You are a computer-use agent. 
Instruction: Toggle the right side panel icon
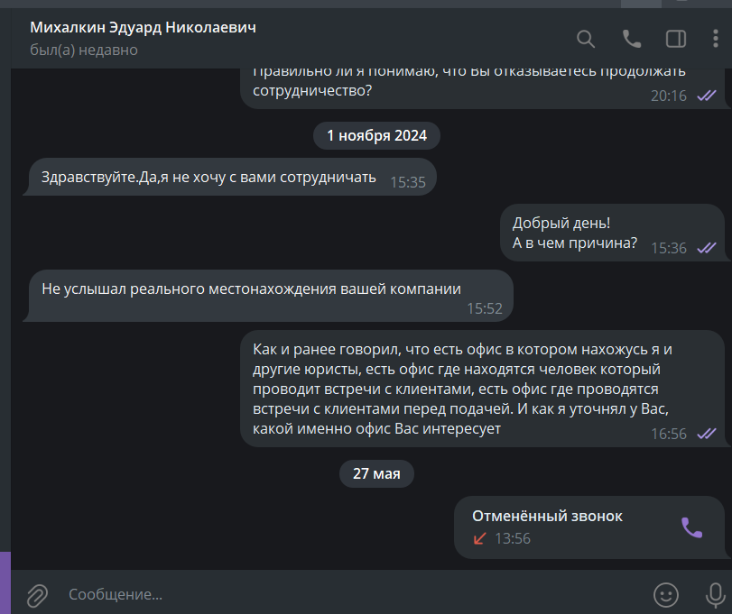click(x=675, y=39)
